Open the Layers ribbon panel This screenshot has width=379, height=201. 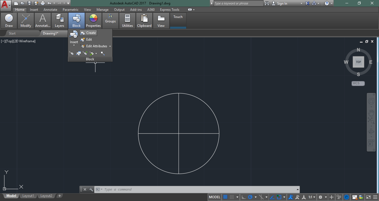tap(59, 21)
